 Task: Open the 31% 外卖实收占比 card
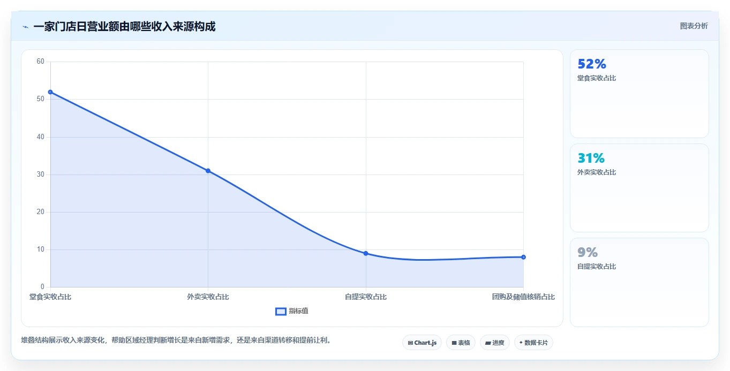(639, 188)
